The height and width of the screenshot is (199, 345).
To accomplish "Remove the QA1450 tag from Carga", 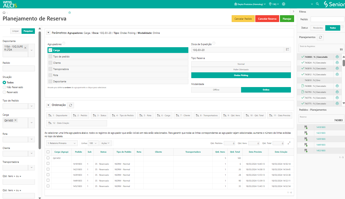I will coord(15,120).
